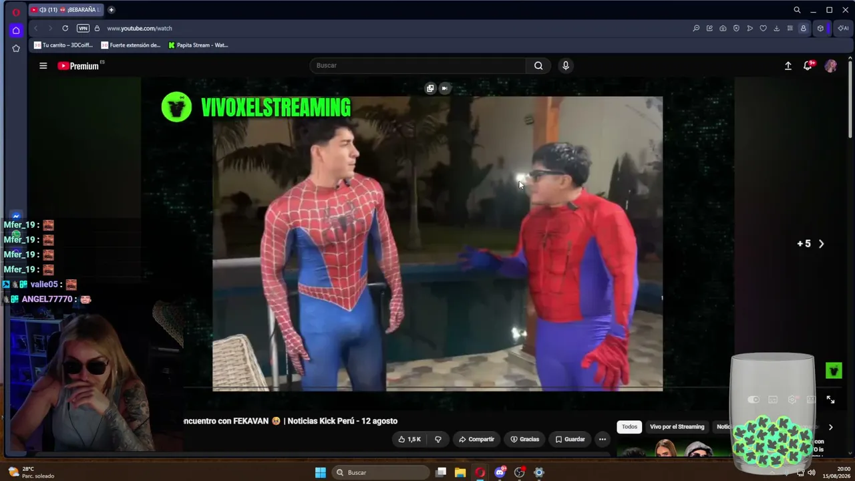Viewport: 855px width, 481px height.
Task: Open the weather widget showing 28°C
Action: [30, 472]
